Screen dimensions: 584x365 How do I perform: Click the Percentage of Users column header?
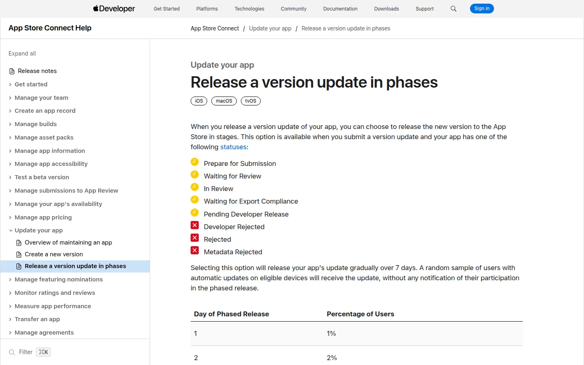361,314
